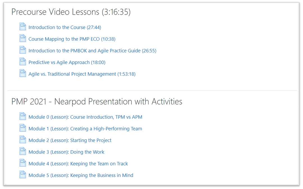
Task: Open Module 2 Starting the Project lesson
Action: click(x=70, y=140)
